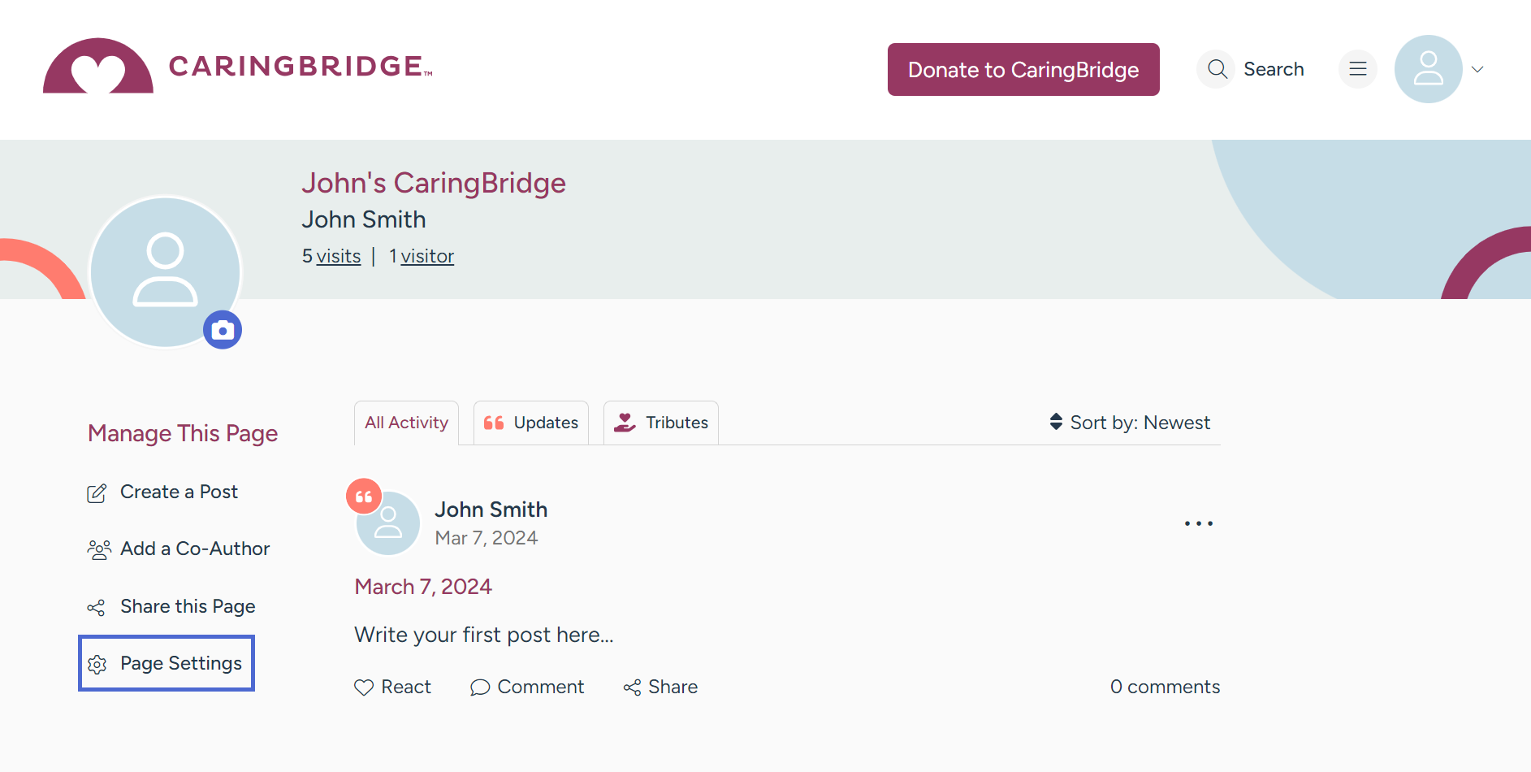Click the CaringBridge heart logo
The height and width of the screenshot is (772, 1531).
tap(98, 66)
